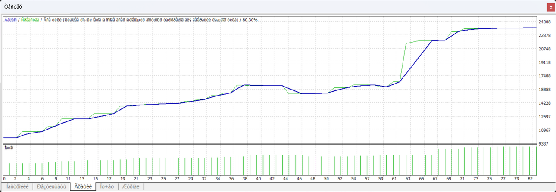Click the 24000 value on price axis

(545, 22)
